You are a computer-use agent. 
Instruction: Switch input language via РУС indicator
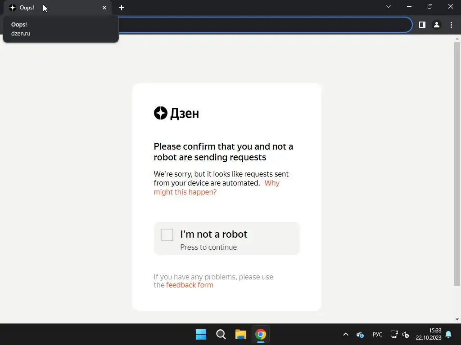pyautogui.click(x=378, y=334)
